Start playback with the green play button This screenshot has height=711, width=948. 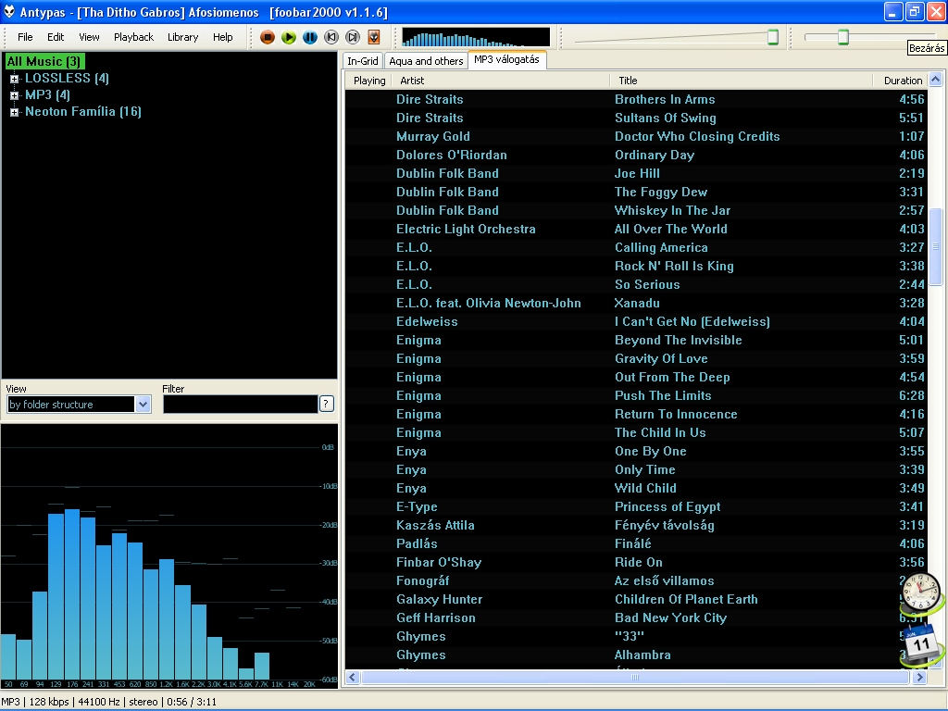(289, 37)
